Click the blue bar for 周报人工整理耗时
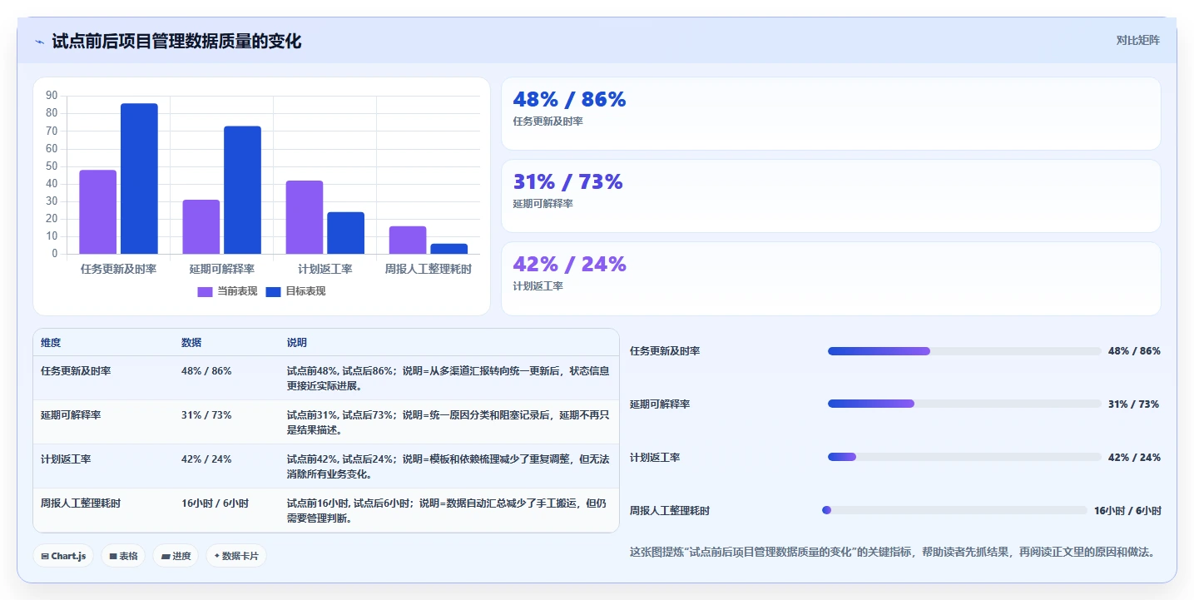This screenshot has height=600, width=1194. [448, 249]
